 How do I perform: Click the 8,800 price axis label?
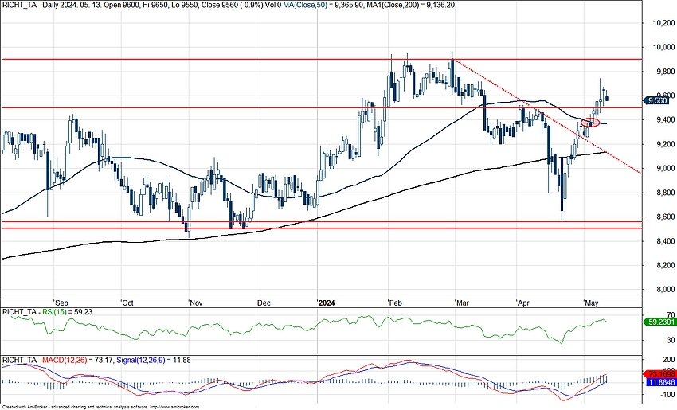[665, 193]
